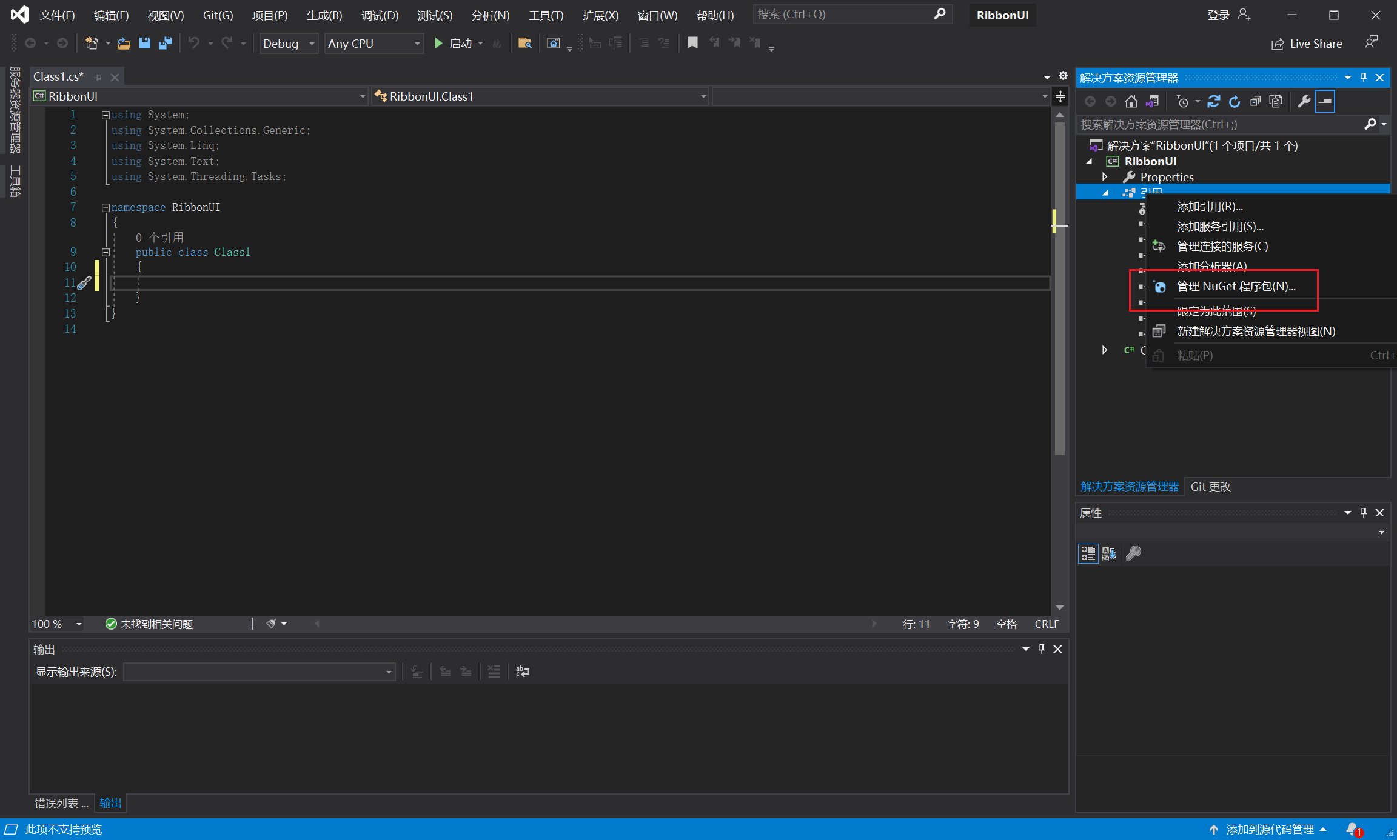1397x840 pixels.
Task: Click the 启动 start button
Action: point(454,44)
